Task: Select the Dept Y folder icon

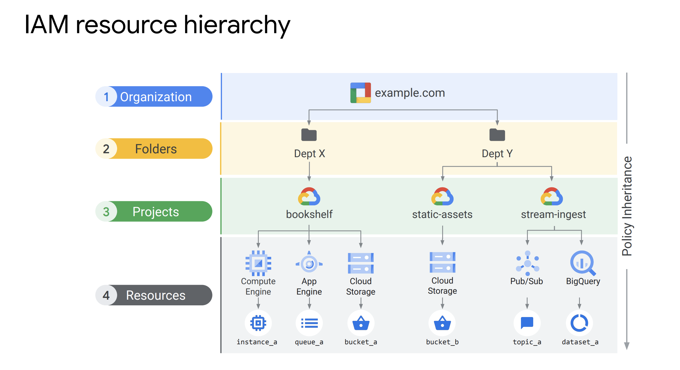Action: (497, 135)
